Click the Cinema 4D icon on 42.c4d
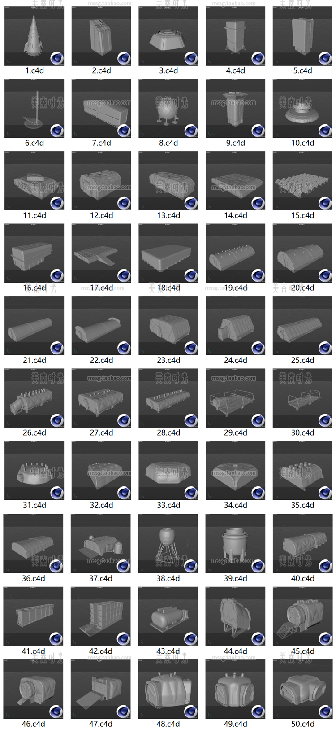Image resolution: width=336 pixels, height=738 pixels. point(123,639)
